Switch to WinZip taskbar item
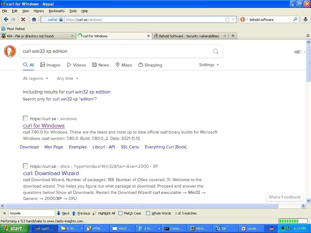 pyautogui.click(x=121, y=228)
